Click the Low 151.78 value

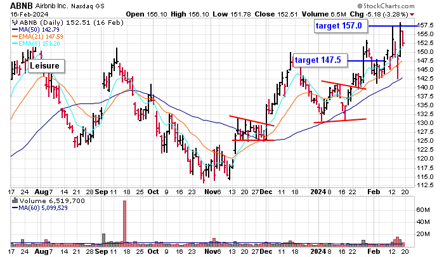pos(232,14)
